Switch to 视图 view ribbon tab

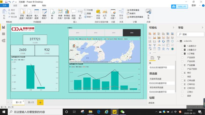25,6
